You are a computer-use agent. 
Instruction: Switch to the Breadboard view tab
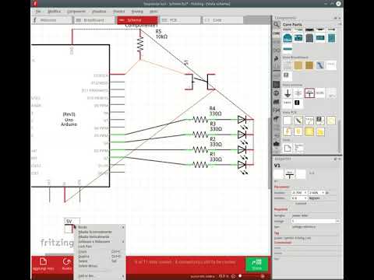pyautogui.click(x=94, y=20)
